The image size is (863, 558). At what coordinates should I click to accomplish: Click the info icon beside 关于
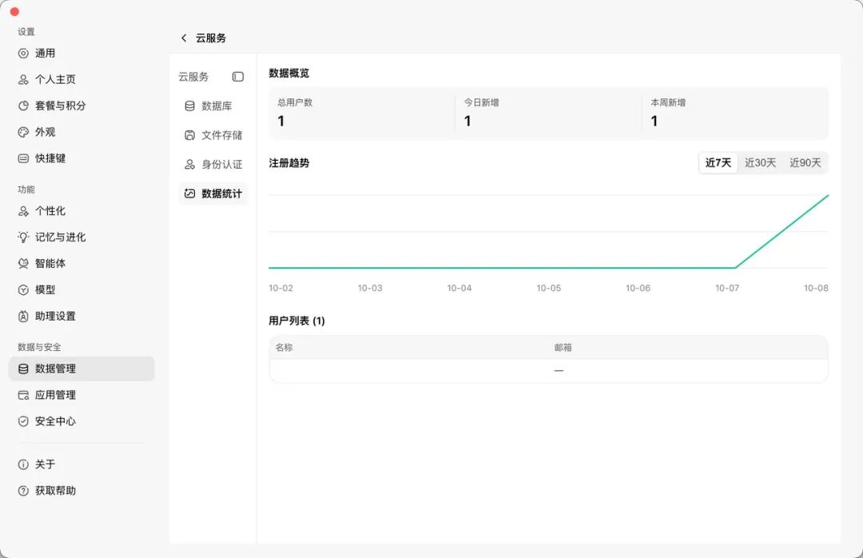[x=23, y=464]
